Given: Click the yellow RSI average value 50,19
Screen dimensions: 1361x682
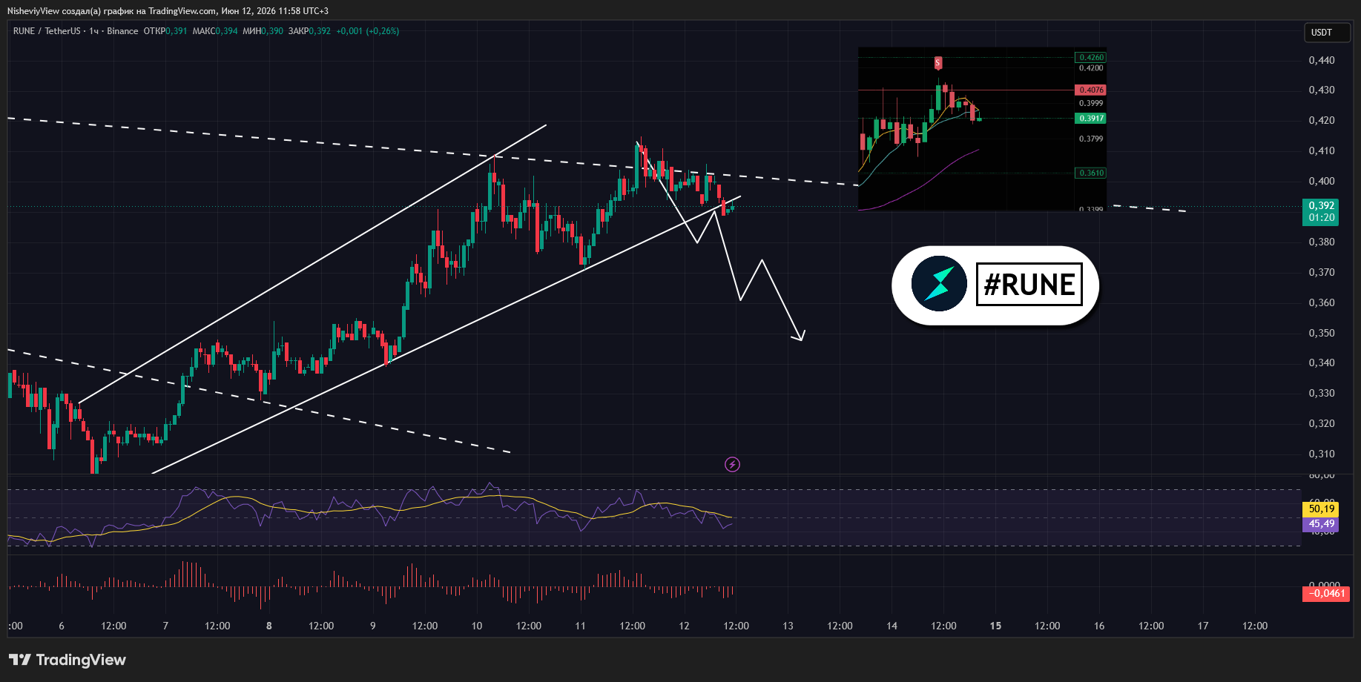Looking at the screenshot, I should pyautogui.click(x=1321, y=509).
